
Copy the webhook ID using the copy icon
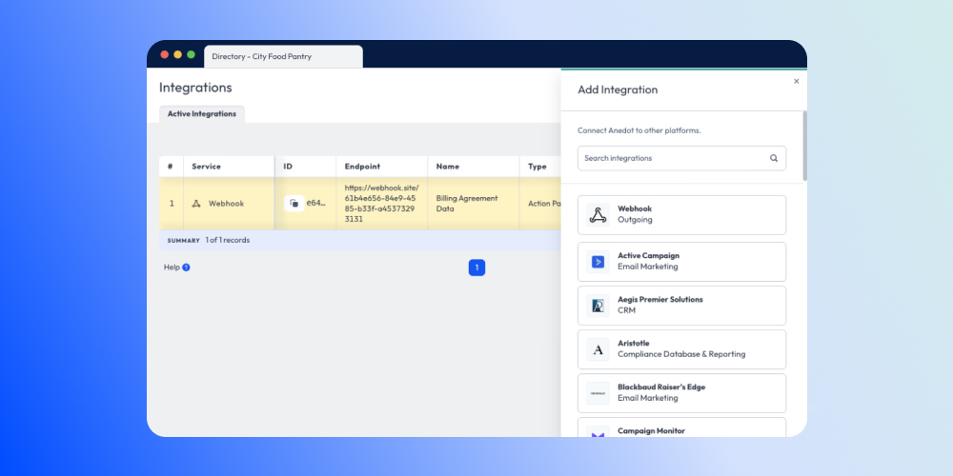click(x=294, y=204)
